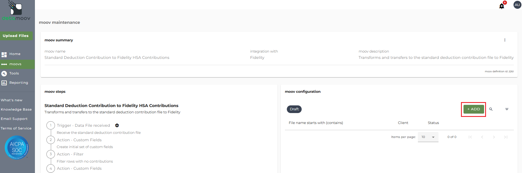This screenshot has height=173, width=525.
Task: Open Trigger - Data File received step
Action: (x=83, y=125)
